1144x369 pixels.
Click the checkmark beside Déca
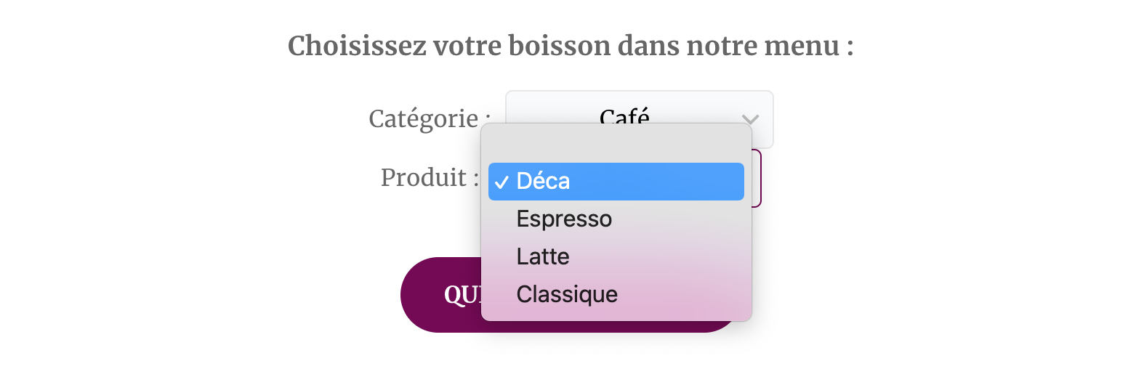[x=501, y=182]
